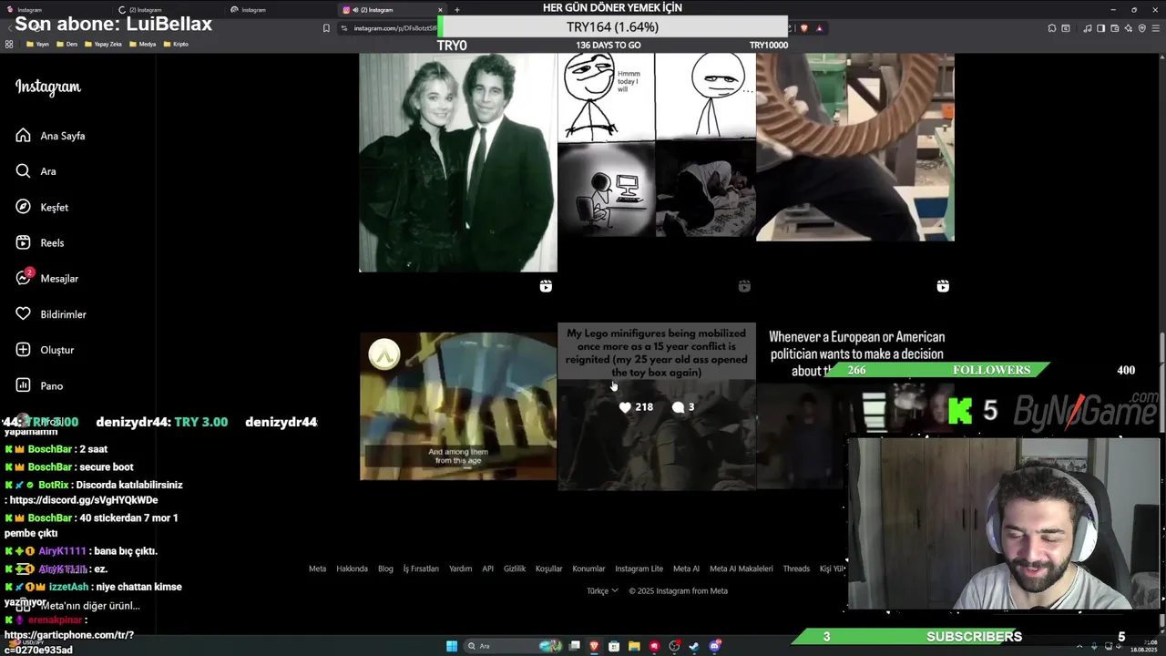This screenshot has height=656, width=1166.
Task: Open Mesajlar with unread badge
Action: (x=47, y=278)
